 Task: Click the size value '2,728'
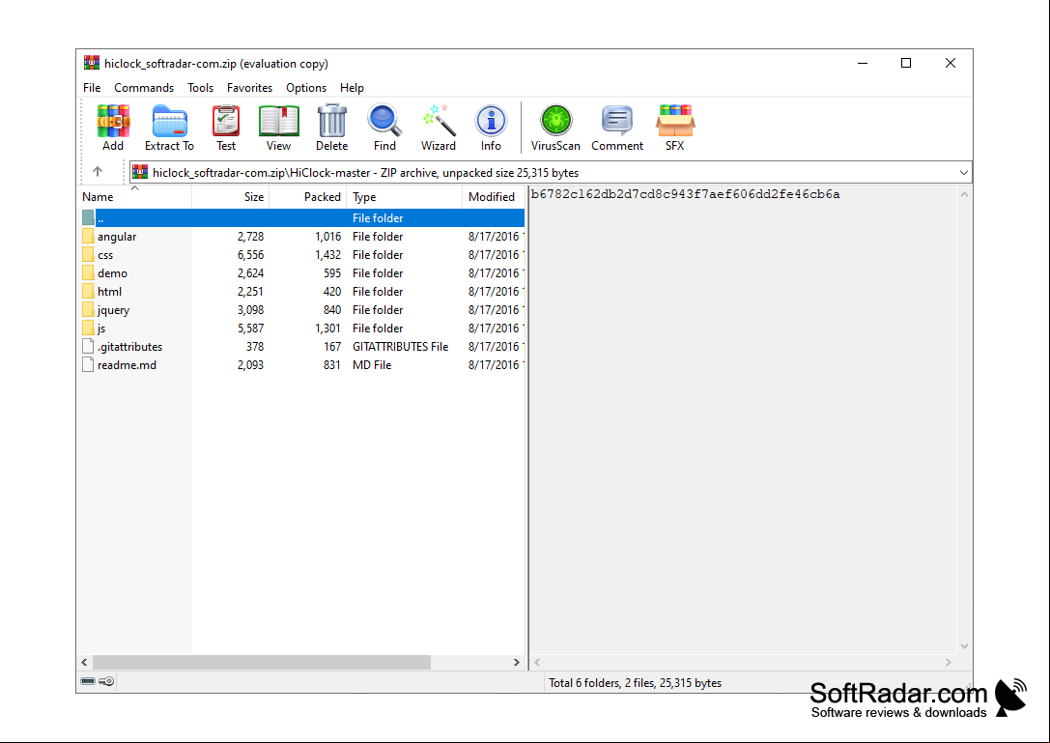(x=250, y=237)
